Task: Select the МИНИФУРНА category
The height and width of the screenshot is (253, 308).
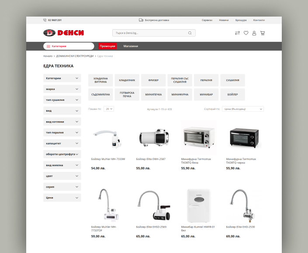Action: tap(180, 95)
